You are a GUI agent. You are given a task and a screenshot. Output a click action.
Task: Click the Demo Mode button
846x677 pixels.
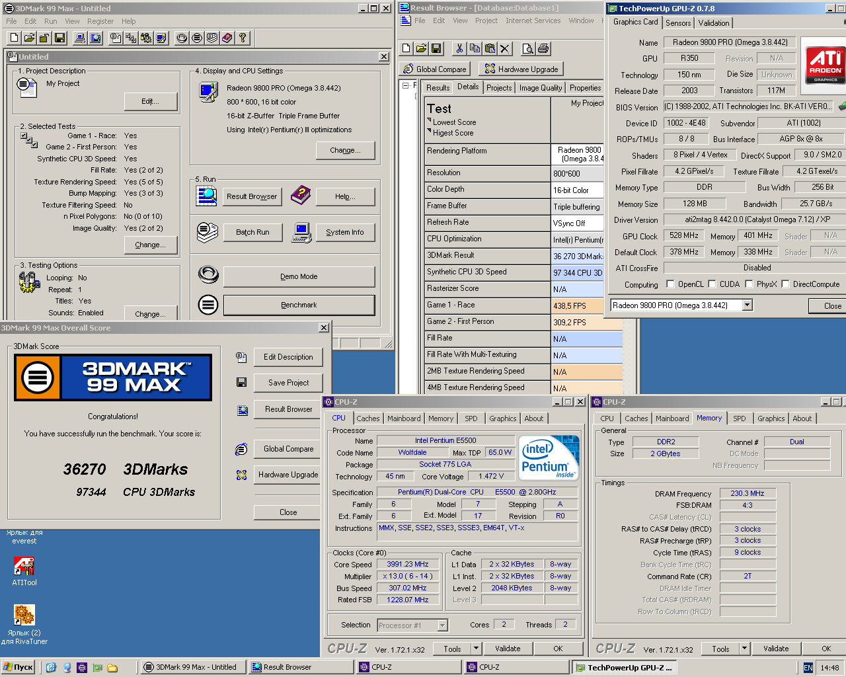coord(299,276)
